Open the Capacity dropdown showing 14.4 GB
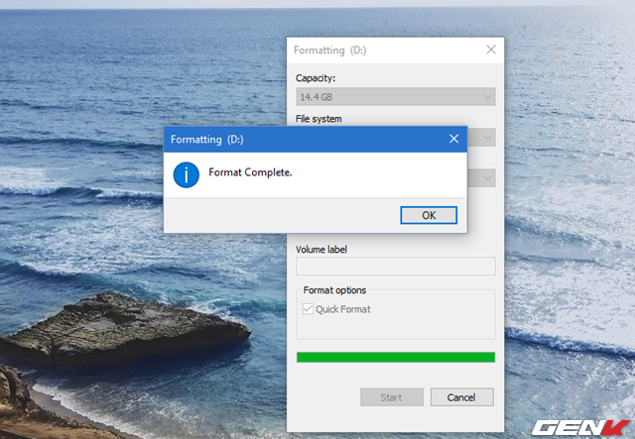The width and height of the screenshot is (635, 439). tap(395, 97)
